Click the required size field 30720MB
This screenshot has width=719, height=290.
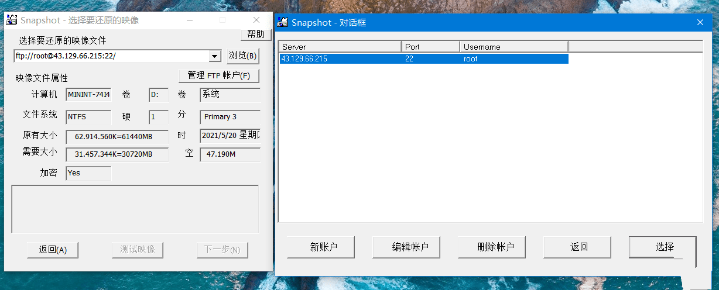[117, 154]
